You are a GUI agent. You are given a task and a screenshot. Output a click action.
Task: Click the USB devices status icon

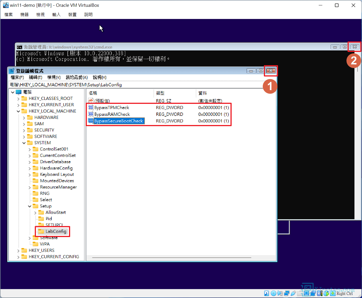[x=293, y=293]
